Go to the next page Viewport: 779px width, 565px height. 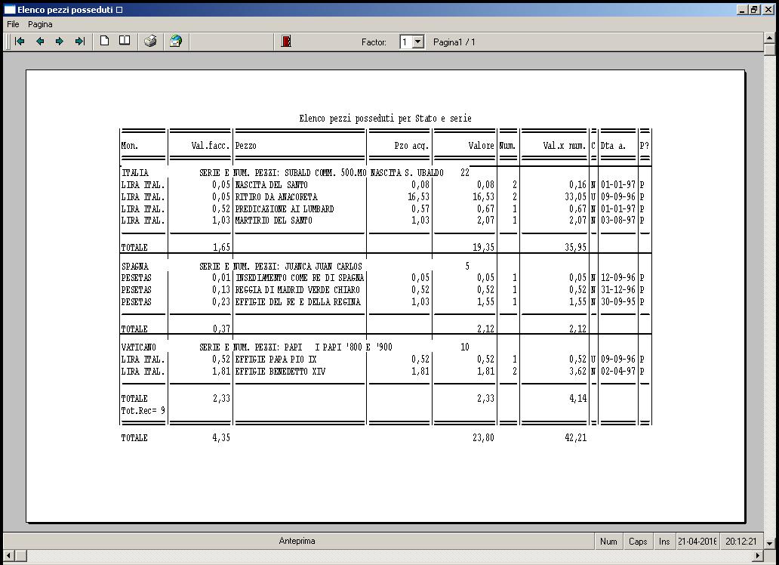click(60, 42)
